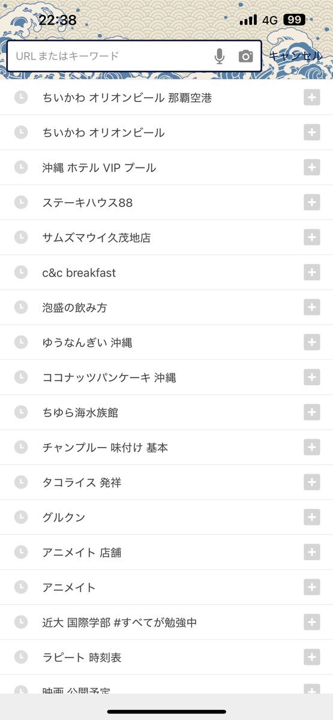This screenshot has width=333, height=720.
Task: Select チャンプルー 味付け 基本 entry
Action: pyautogui.click(x=166, y=448)
